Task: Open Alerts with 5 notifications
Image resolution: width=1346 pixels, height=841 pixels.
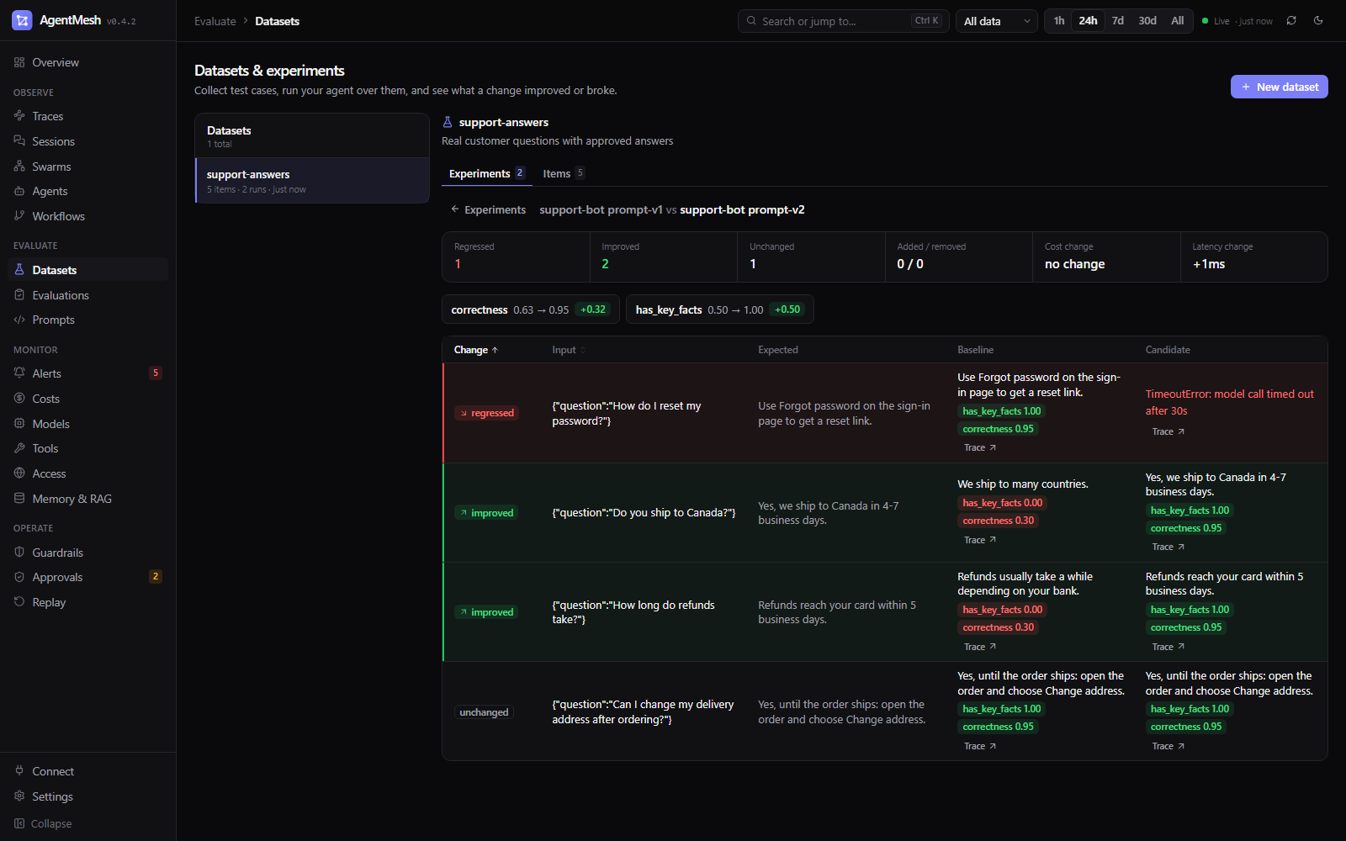Action: (87, 373)
